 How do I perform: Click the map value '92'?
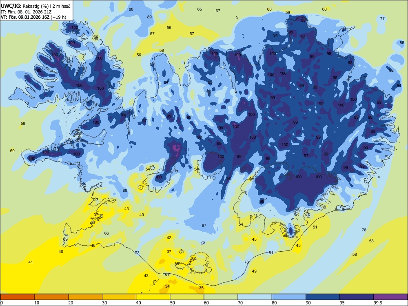(391, 70)
